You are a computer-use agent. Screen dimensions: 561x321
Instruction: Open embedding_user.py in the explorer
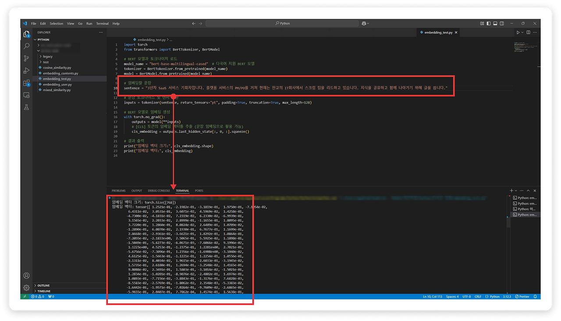[x=69, y=84]
